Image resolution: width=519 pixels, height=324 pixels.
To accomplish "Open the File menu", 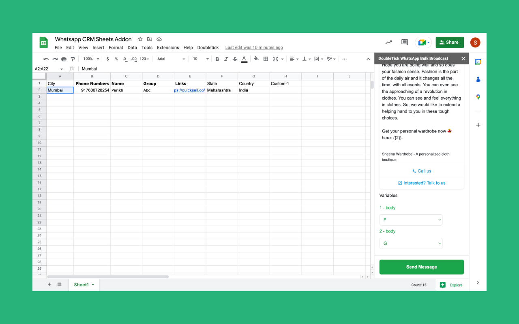I will [58, 48].
